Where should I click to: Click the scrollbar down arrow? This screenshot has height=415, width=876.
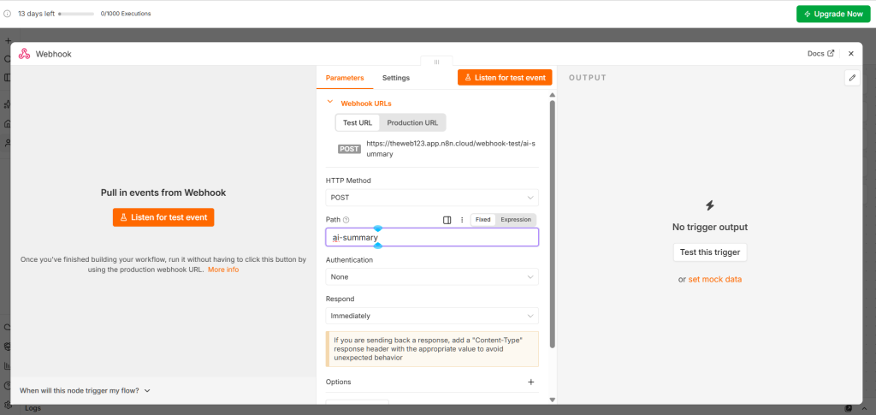coord(552,400)
